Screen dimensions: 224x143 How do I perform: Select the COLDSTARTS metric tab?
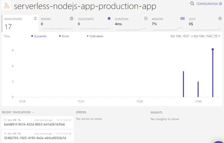point(94,23)
